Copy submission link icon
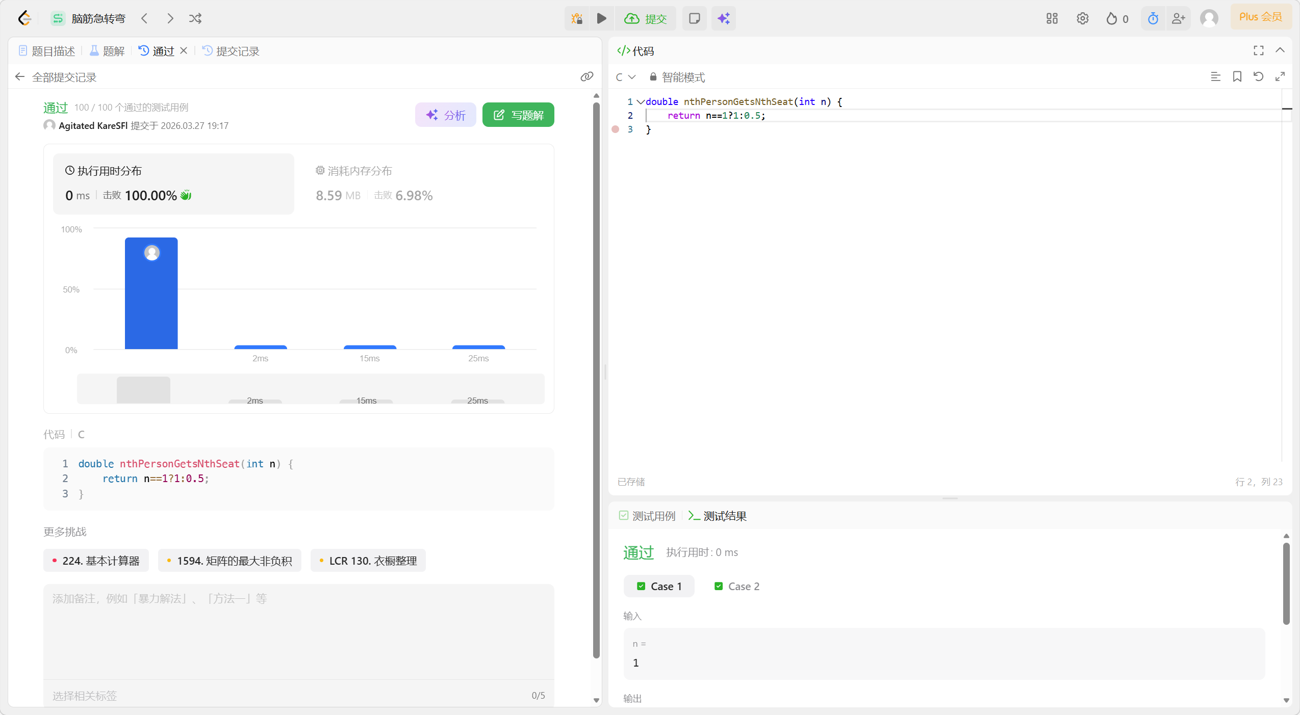Screen dimensions: 1300x715 pos(587,77)
